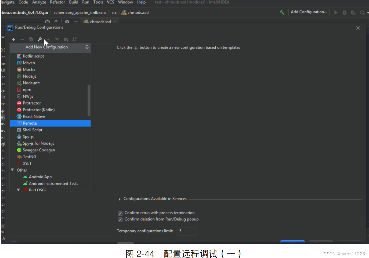Select Protractor (Kotlin) configuration type

point(50,110)
